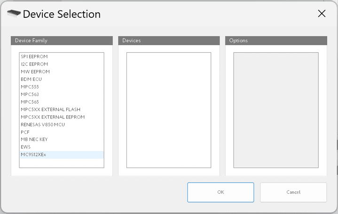The height and width of the screenshot is (214, 338).
Task: Close the Device Selection dialog
Action: [322, 14]
